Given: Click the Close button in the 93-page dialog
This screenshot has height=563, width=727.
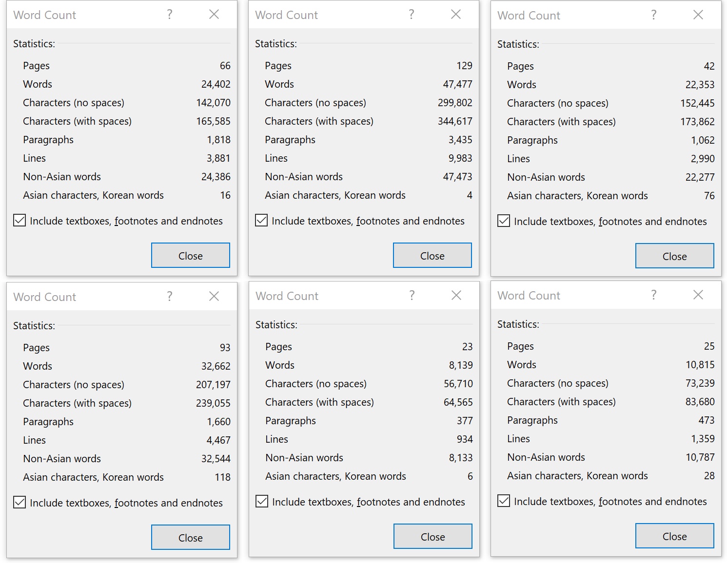Looking at the screenshot, I should [191, 538].
